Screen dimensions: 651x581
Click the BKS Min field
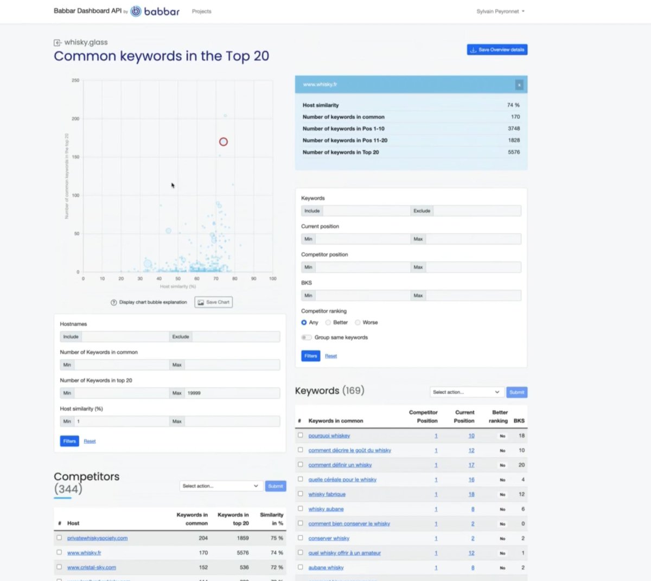point(363,296)
